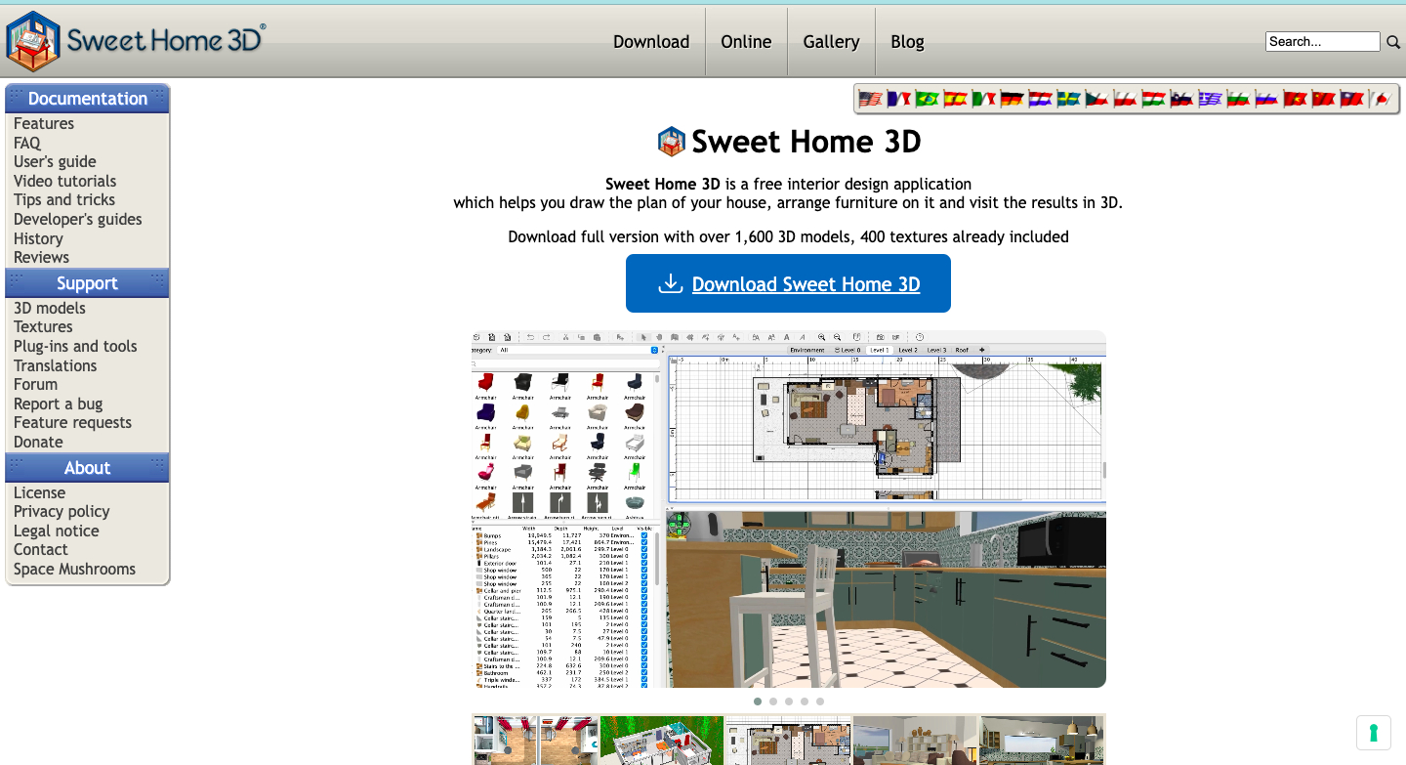Select the Polish flag
This screenshot has width=1406, height=765.
1126,99
